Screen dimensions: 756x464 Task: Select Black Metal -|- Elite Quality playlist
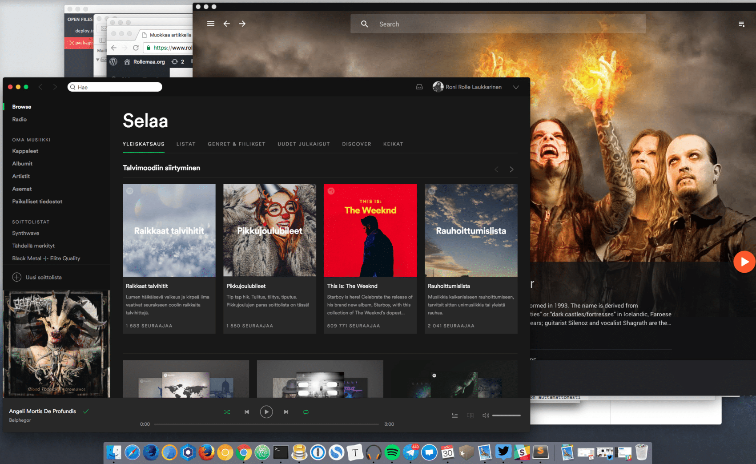46,258
